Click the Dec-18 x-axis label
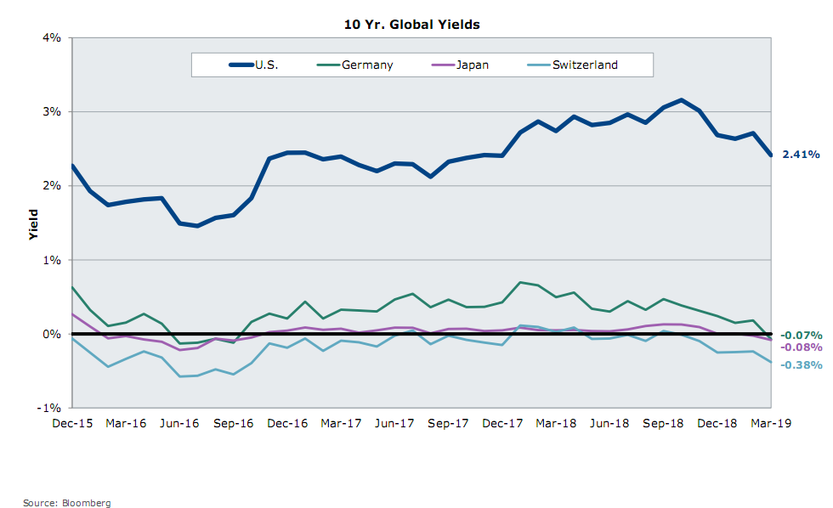The width and height of the screenshot is (833, 508). click(x=717, y=423)
